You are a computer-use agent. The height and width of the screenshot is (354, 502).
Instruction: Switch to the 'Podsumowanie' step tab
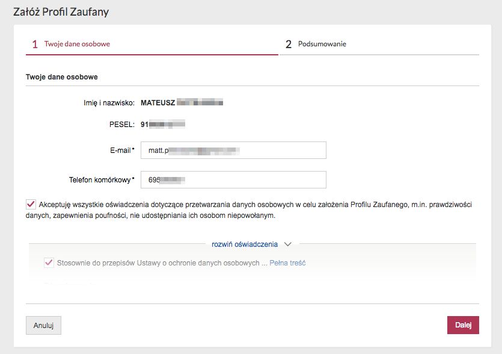pos(322,44)
